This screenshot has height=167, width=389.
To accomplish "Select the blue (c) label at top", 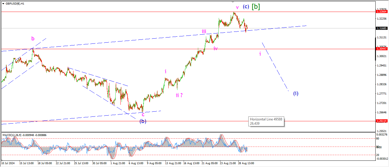I will pos(246,7).
